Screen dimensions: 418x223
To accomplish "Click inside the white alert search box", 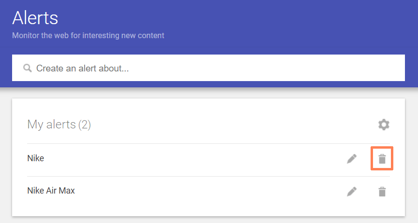I will tap(208, 68).
